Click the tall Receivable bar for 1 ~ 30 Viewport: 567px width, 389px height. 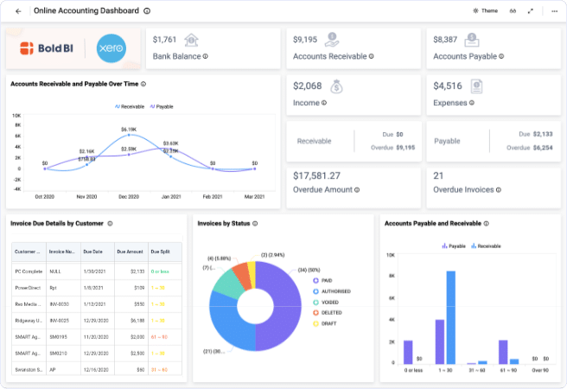click(x=451, y=317)
